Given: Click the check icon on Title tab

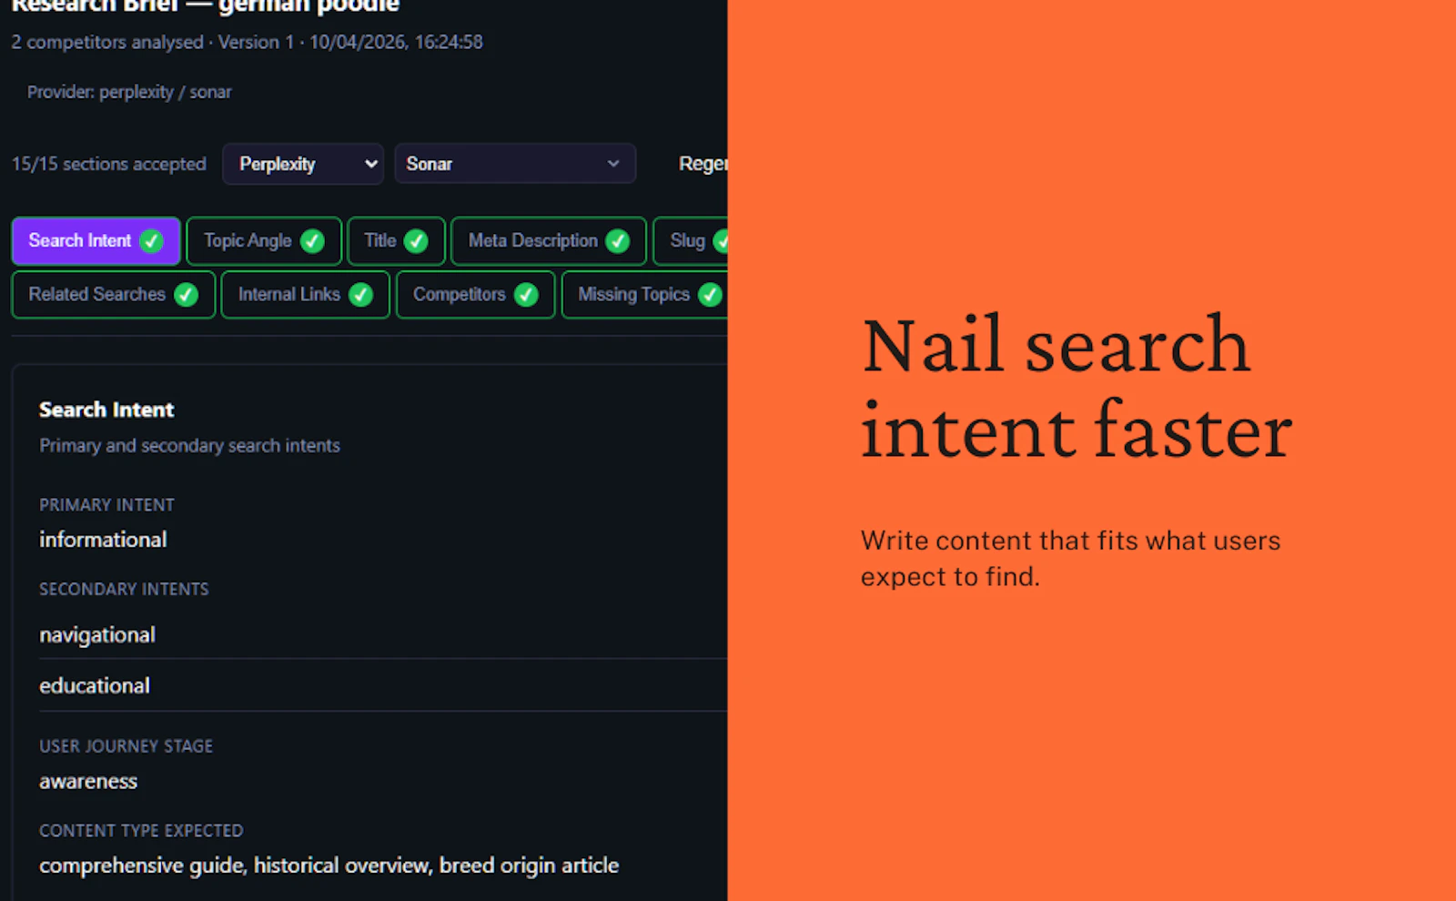Looking at the screenshot, I should pyautogui.click(x=416, y=241).
